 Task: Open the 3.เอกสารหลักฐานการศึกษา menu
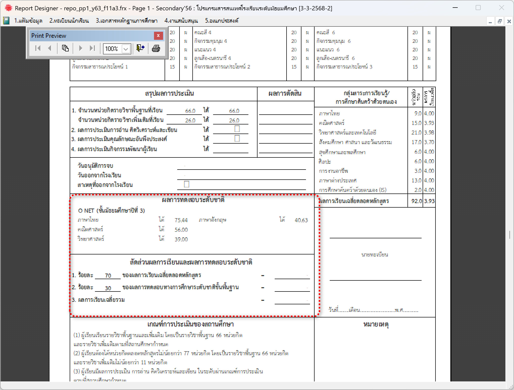point(126,21)
